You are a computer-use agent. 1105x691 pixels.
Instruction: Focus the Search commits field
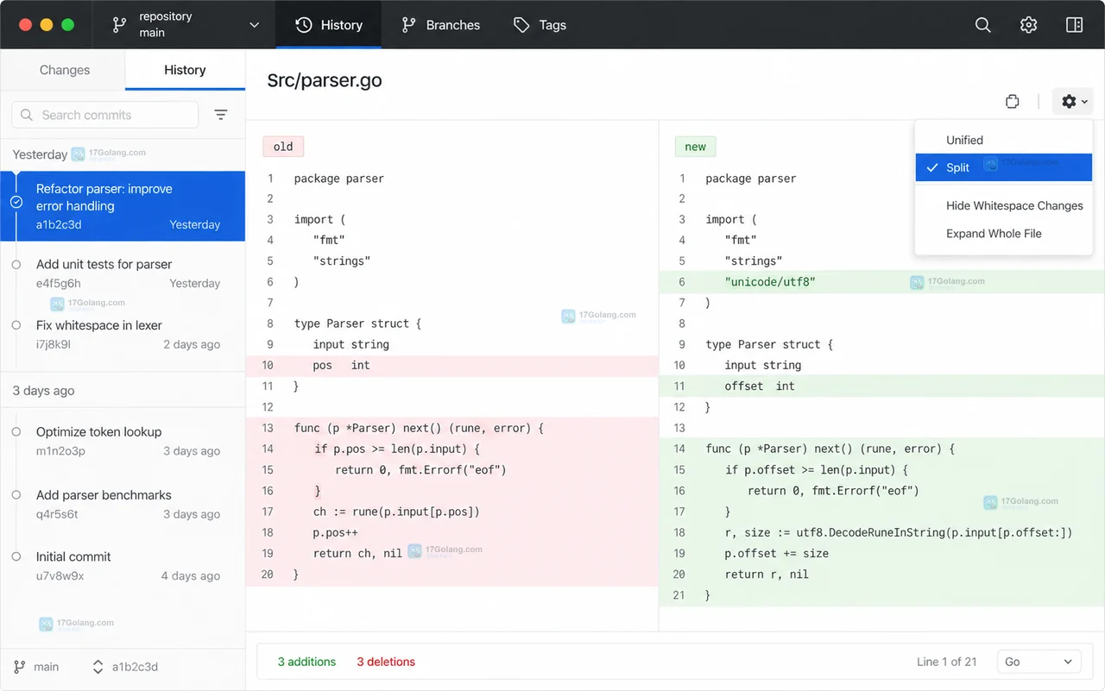[105, 115]
